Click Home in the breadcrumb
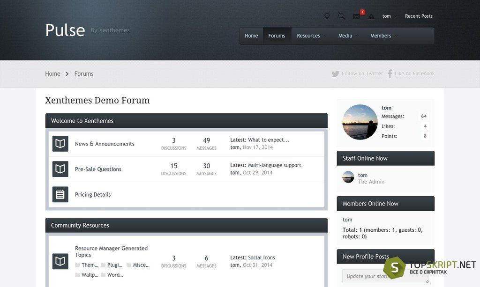Screen dimensions: 480x287 (x=52, y=74)
